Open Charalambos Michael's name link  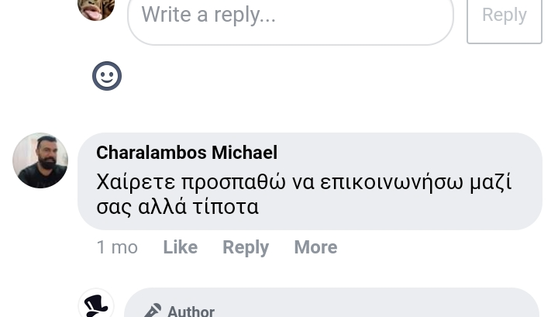click(x=187, y=153)
